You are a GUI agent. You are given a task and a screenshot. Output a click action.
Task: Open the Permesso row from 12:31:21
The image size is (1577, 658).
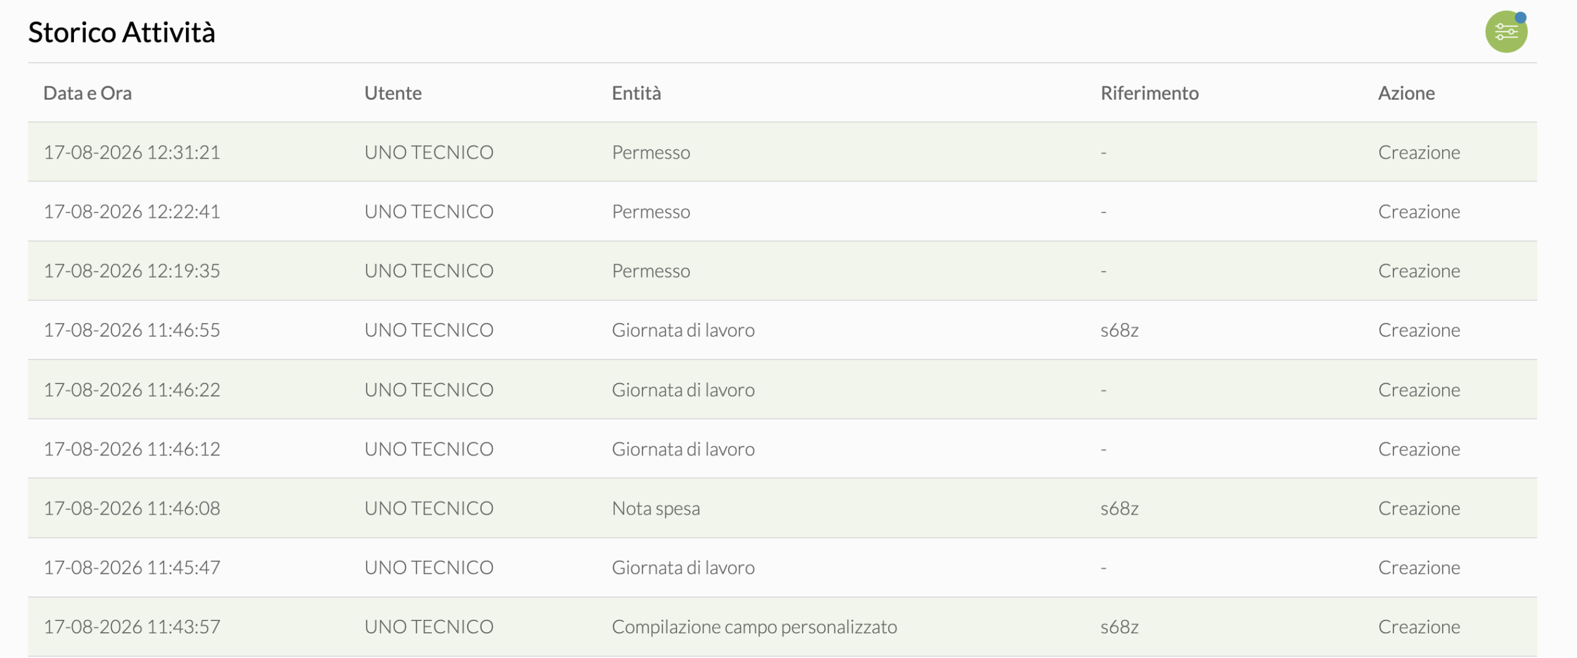point(782,152)
